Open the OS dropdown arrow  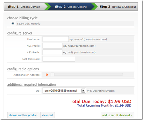[x=83, y=90]
